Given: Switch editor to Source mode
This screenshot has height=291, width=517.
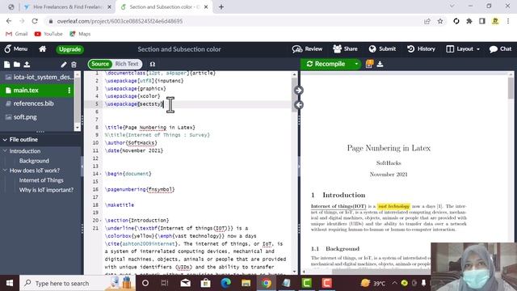Looking at the screenshot, I should coord(100,64).
